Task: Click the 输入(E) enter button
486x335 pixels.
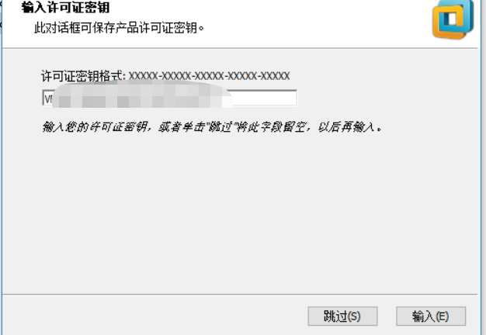Action: (431, 316)
